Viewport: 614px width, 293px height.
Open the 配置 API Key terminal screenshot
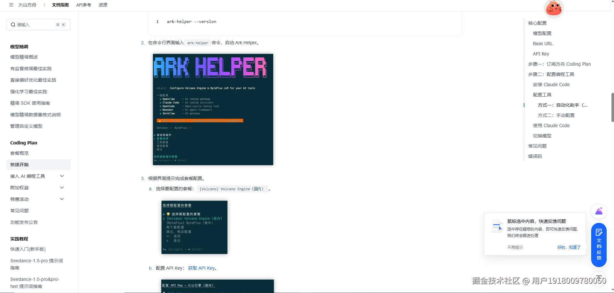217,286
